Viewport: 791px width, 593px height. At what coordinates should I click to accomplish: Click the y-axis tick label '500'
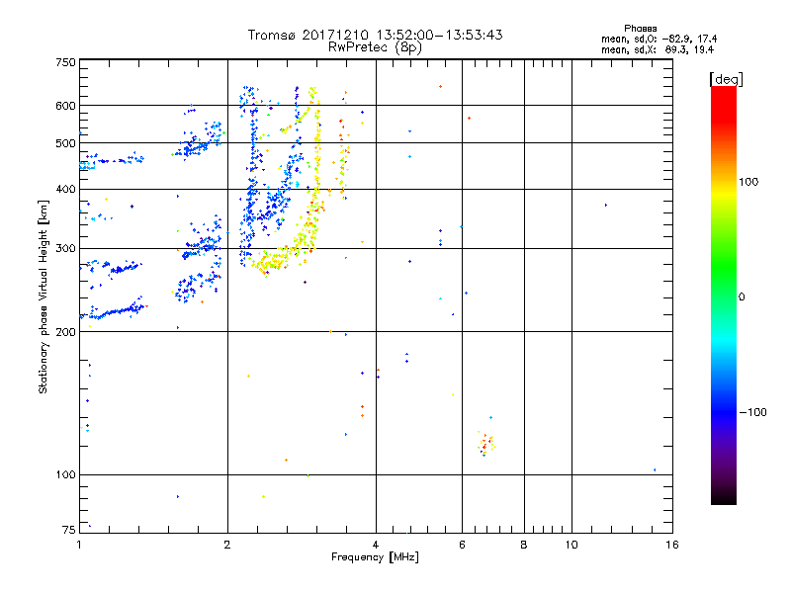[65, 143]
